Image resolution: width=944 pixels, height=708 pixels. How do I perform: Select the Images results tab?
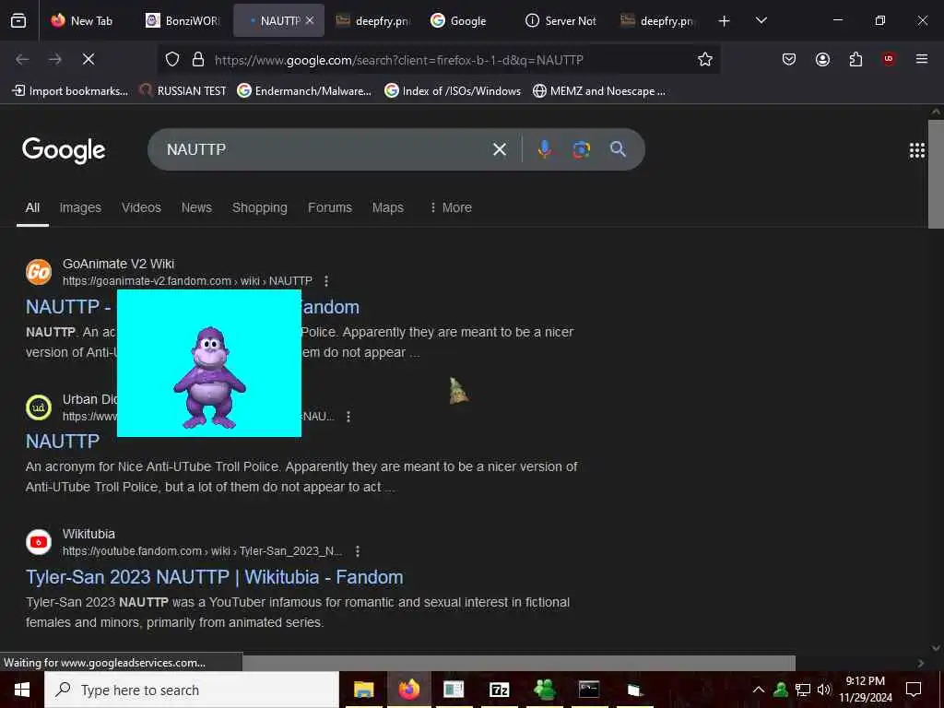80,207
